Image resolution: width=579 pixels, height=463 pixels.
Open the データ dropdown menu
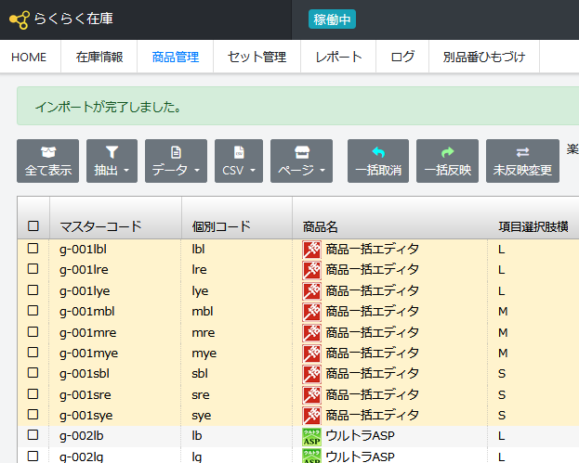pyautogui.click(x=177, y=161)
